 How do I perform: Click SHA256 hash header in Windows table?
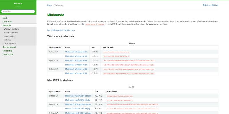tap(108, 48)
